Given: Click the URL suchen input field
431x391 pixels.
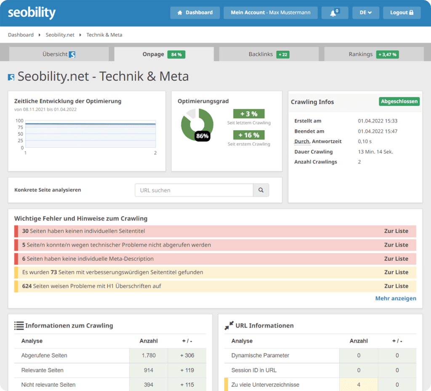Looking at the screenshot, I should (194, 190).
